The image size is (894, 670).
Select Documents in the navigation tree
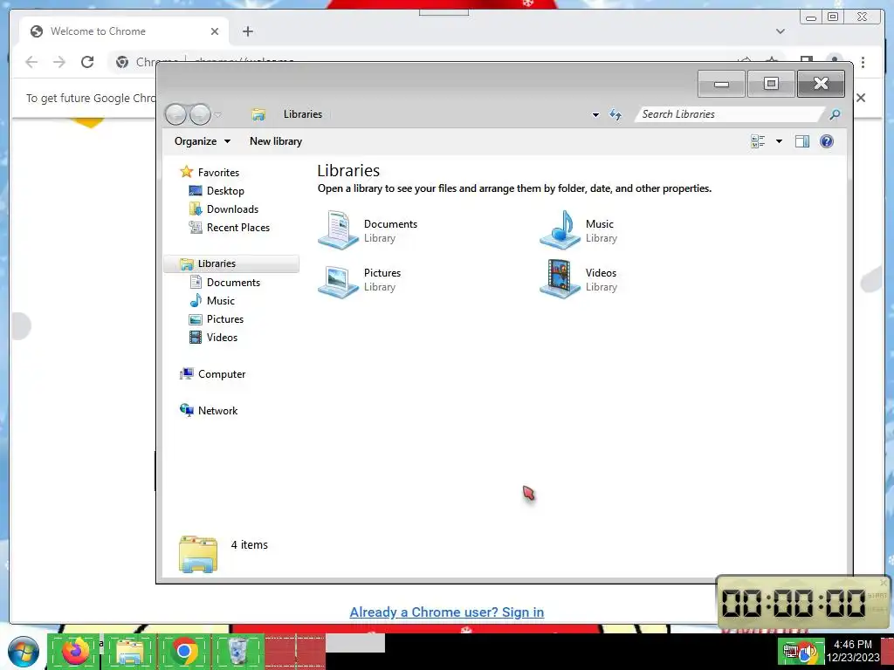coord(224,282)
